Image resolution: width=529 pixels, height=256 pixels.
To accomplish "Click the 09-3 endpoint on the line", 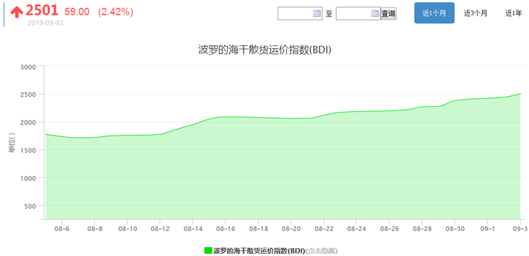I will pos(520,94).
